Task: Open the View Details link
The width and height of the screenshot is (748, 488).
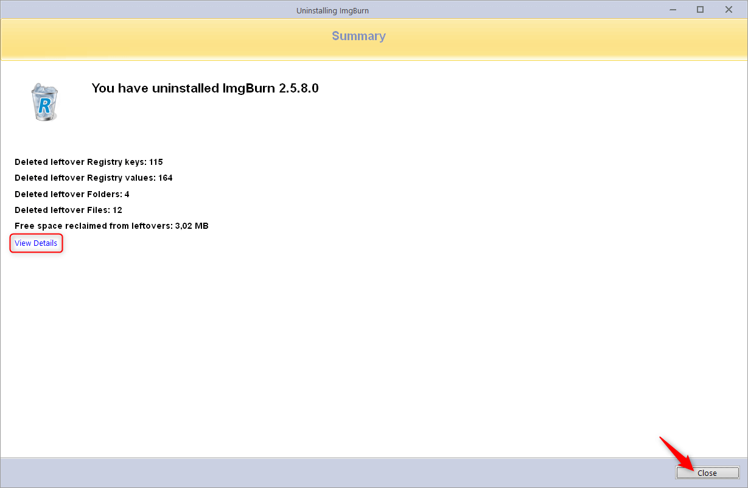Action: (36, 243)
